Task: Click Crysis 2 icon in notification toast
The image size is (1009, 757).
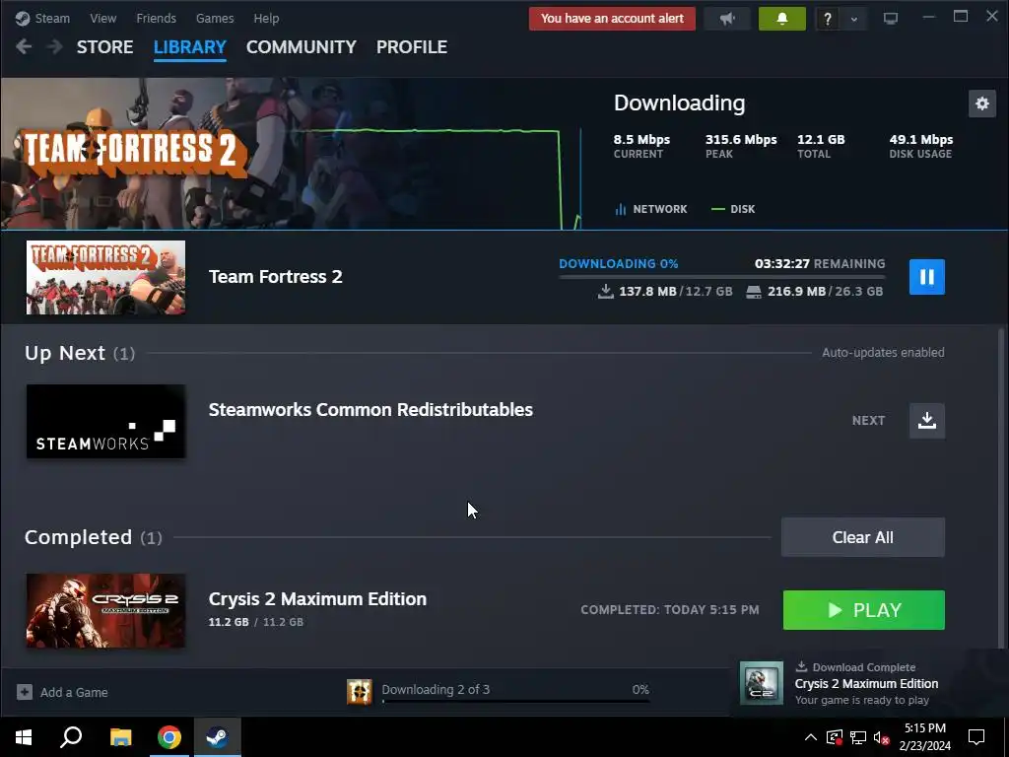Action: pyautogui.click(x=762, y=683)
